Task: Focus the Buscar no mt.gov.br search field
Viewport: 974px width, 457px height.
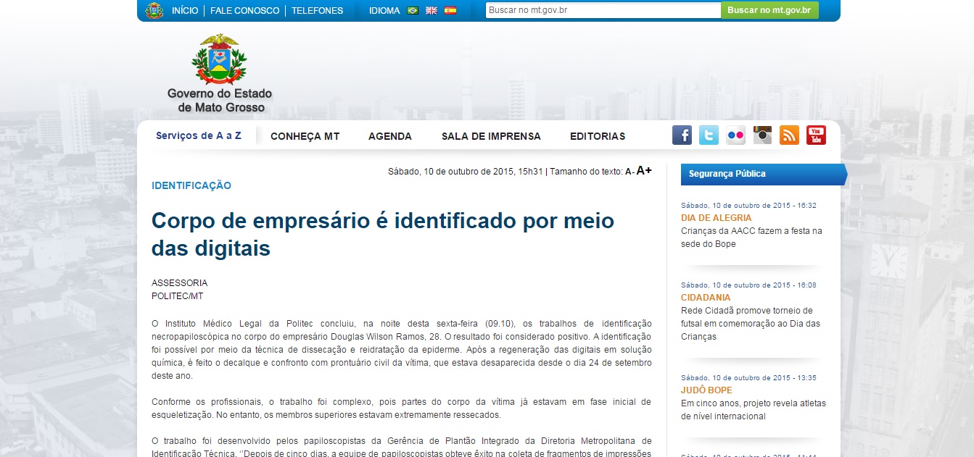Action: tap(603, 10)
